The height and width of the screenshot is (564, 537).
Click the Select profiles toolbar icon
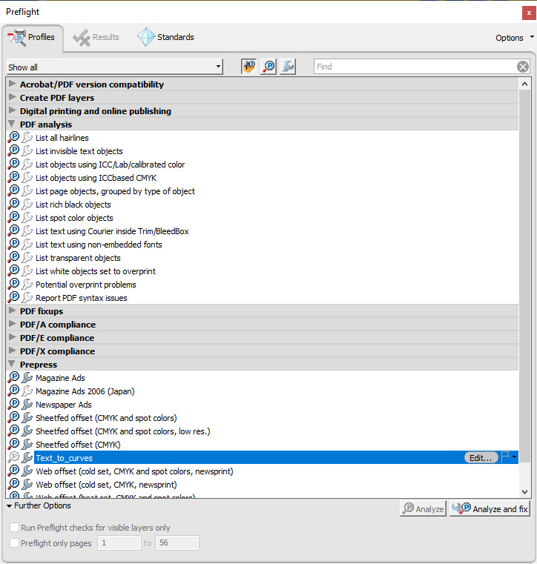(x=248, y=67)
